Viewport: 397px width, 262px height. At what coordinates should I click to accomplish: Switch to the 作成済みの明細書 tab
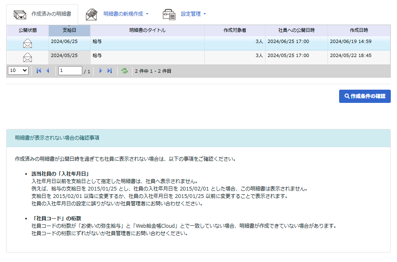[51, 14]
